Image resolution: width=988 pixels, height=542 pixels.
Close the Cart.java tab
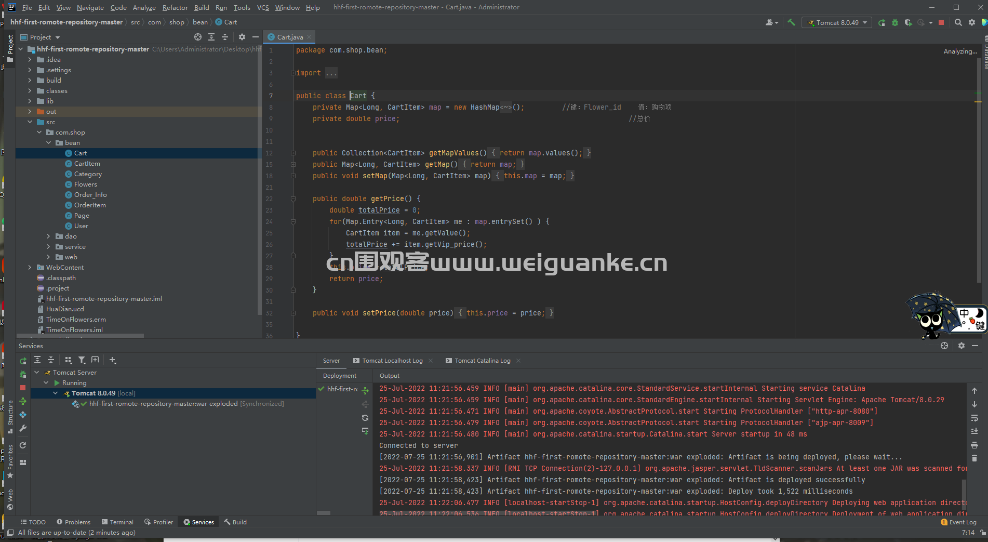[x=309, y=37]
